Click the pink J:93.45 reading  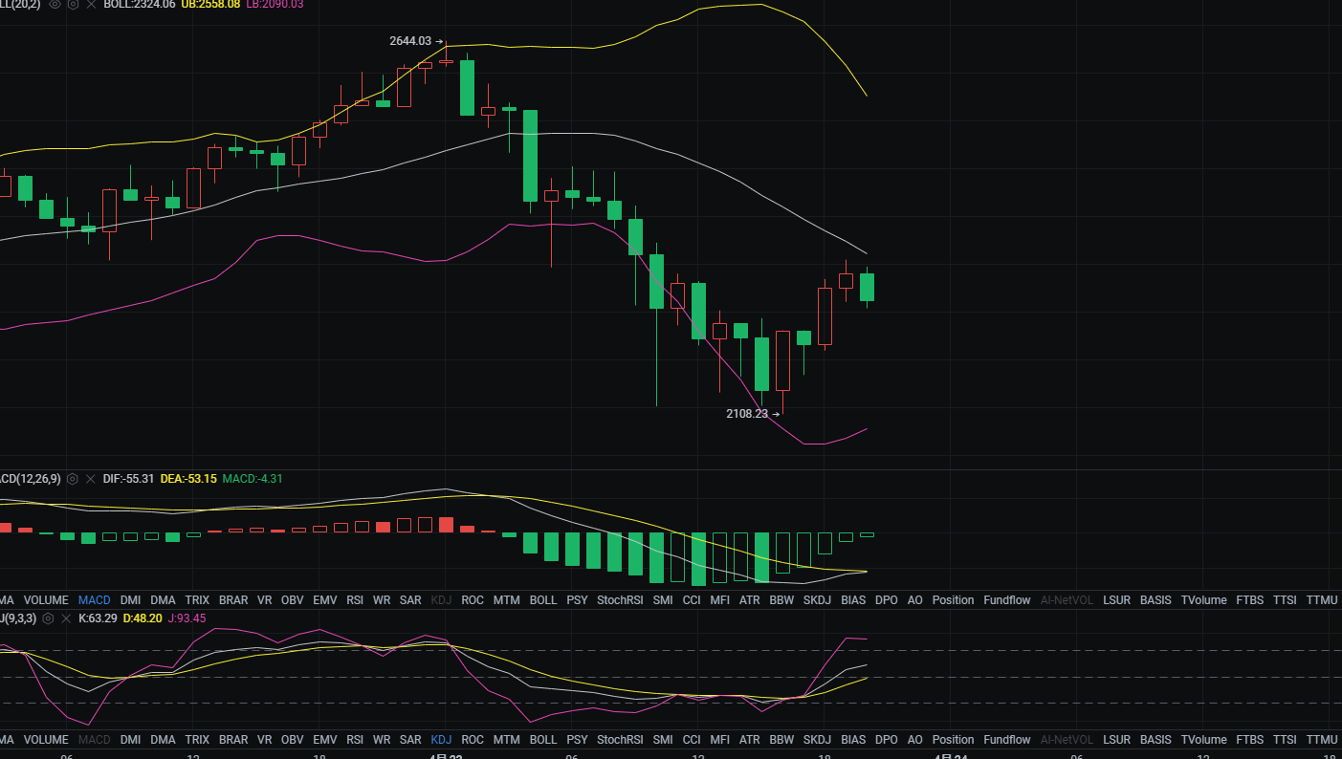tap(187, 618)
